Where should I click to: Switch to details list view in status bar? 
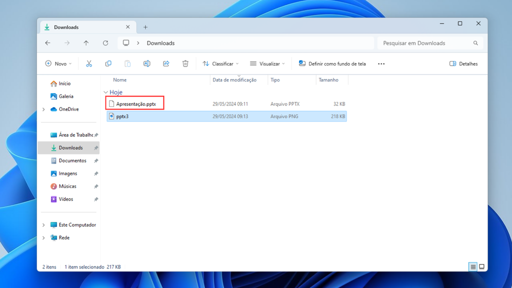coord(472,267)
